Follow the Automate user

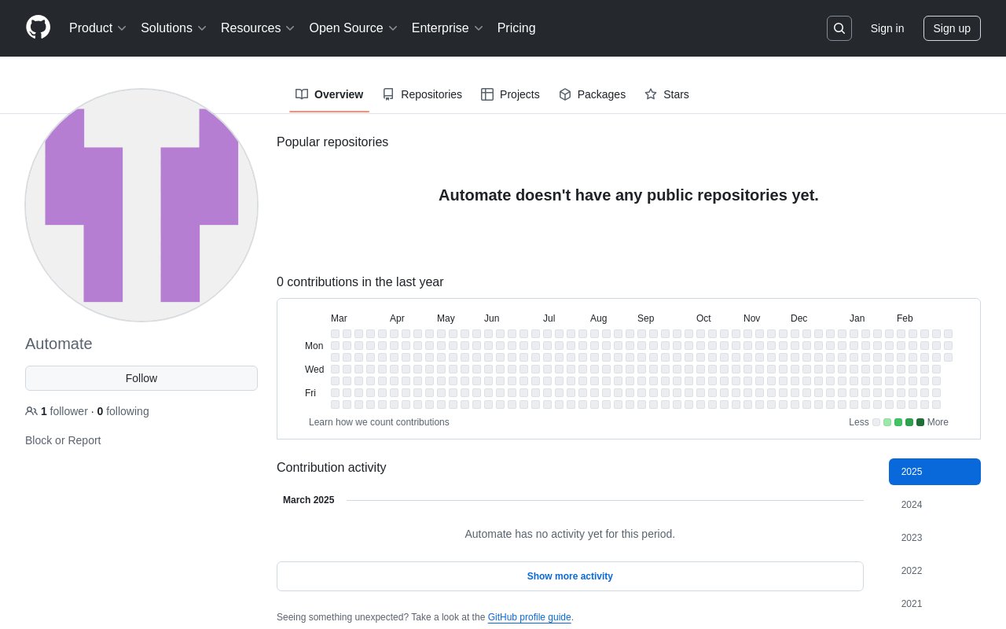pos(141,378)
